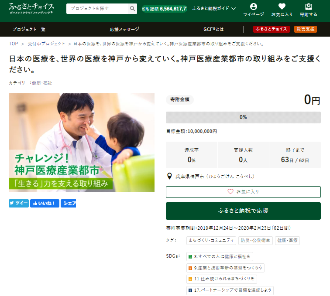Click the search magnifier icon
Image resolution: width=330 pixels, height=296 pixels.
coord(132,8)
